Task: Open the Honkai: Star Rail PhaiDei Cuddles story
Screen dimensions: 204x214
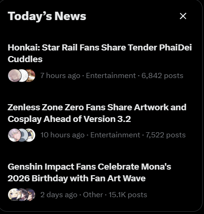Action: coord(100,53)
